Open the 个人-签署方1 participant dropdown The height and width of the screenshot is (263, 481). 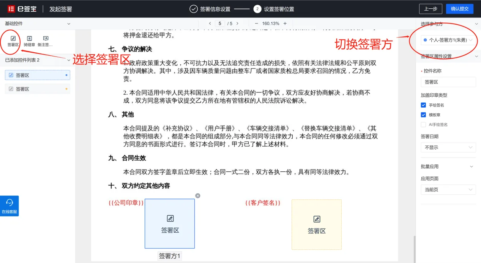coord(448,40)
